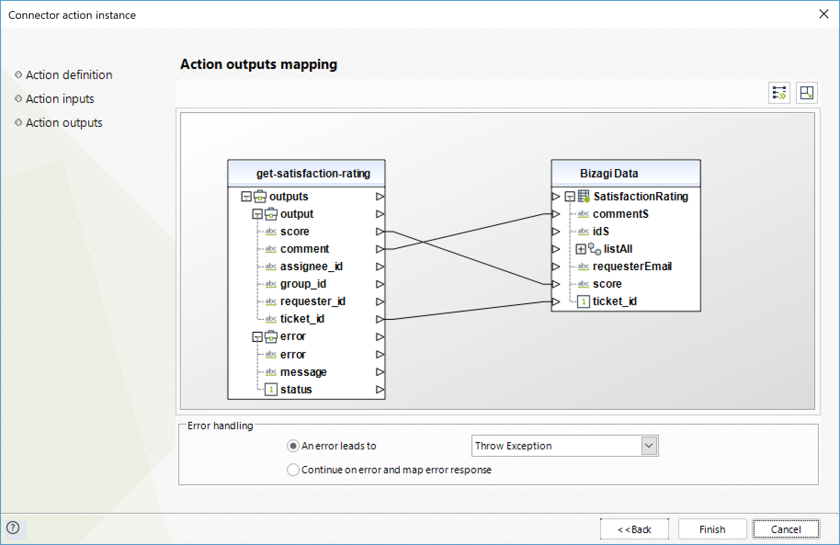Image resolution: width=840 pixels, height=545 pixels.
Task: Click the commentS input connector arrow
Action: (556, 214)
